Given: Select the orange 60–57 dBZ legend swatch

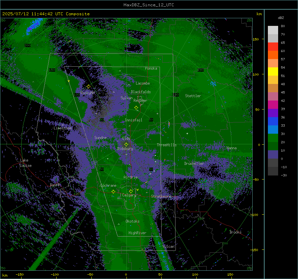Looking at the screenshot, I should [x=273, y=55].
